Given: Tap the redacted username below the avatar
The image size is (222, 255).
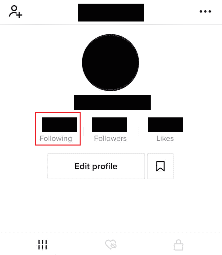Looking at the screenshot, I should (x=112, y=103).
